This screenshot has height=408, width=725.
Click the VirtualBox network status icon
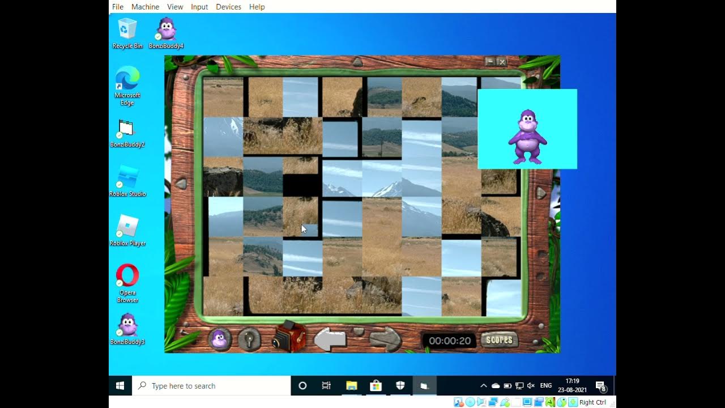point(493,402)
